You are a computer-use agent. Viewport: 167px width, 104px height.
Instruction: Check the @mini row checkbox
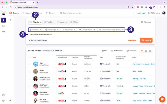[29, 71]
